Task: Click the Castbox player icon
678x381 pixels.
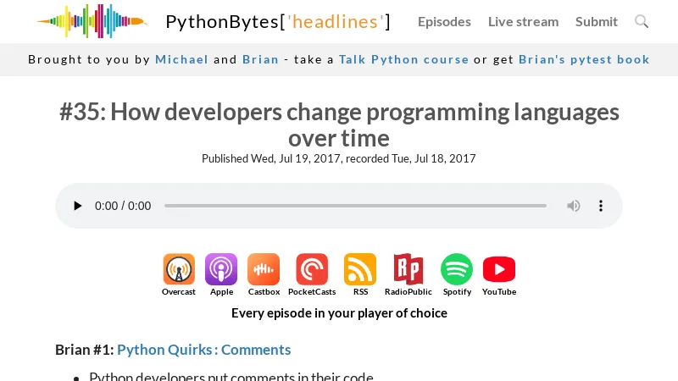Action: pos(264,270)
